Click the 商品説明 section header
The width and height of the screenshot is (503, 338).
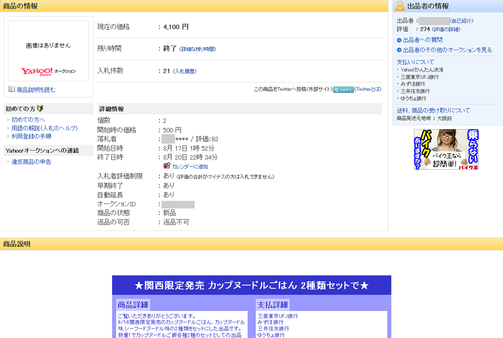click(251, 244)
